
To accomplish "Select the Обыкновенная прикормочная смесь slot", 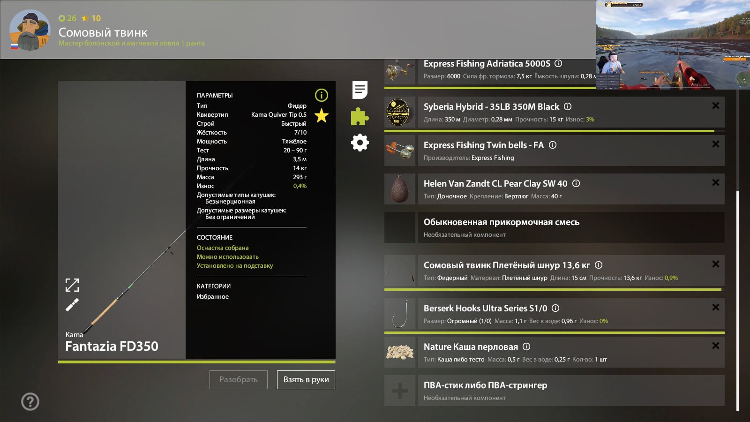I will [x=555, y=227].
